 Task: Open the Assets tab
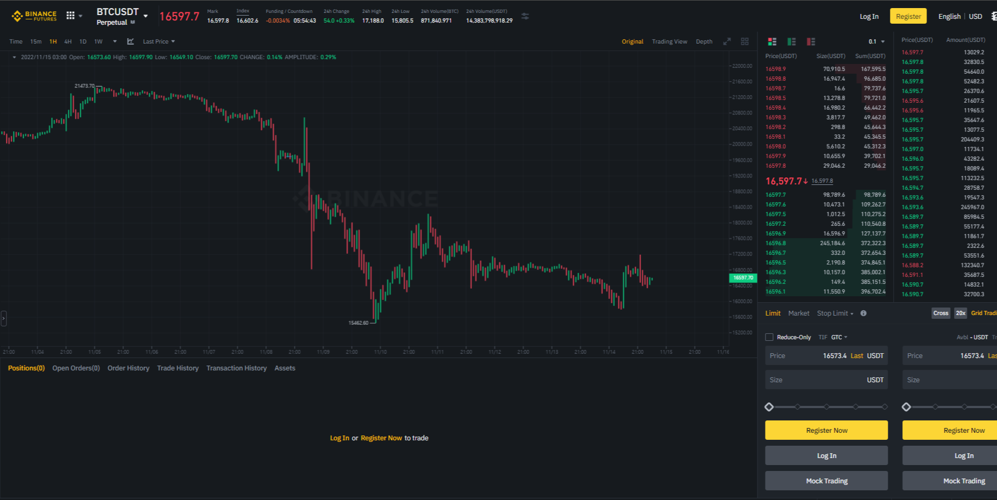tap(285, 368)
